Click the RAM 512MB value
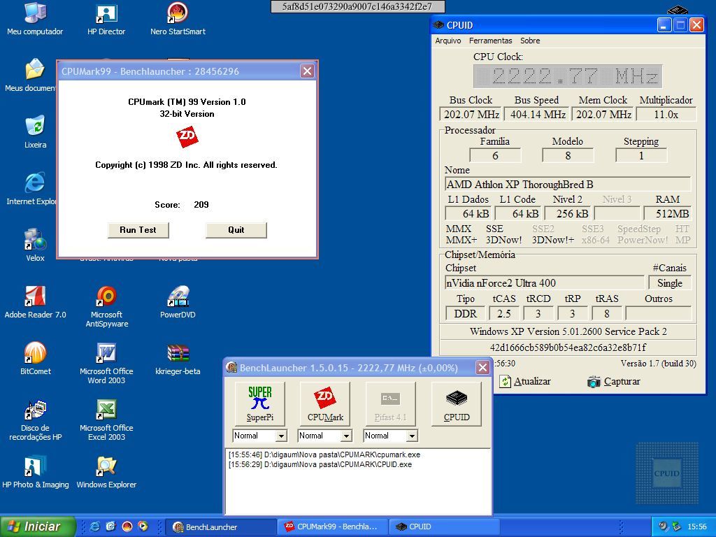 click(x=668, y=214)
